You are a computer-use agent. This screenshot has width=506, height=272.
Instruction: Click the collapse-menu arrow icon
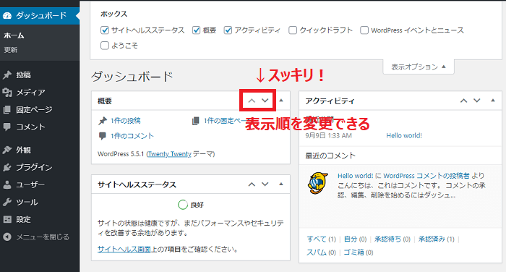click(x=7, y=237)
